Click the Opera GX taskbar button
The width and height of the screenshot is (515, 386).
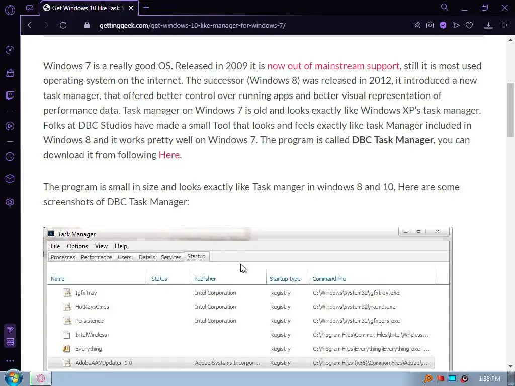coord(41,379)
